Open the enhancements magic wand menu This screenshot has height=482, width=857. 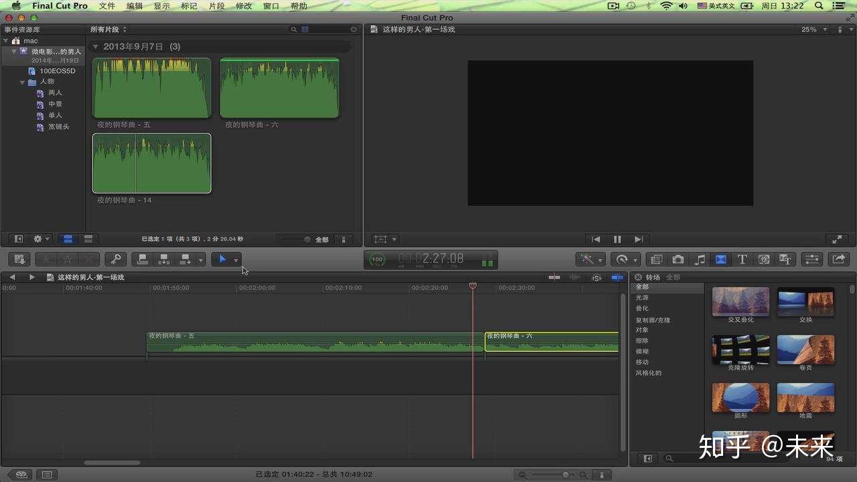tap(591, 259)
